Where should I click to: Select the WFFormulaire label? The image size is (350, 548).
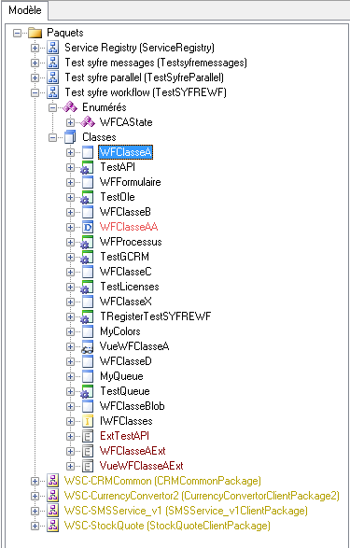point(131,182)
